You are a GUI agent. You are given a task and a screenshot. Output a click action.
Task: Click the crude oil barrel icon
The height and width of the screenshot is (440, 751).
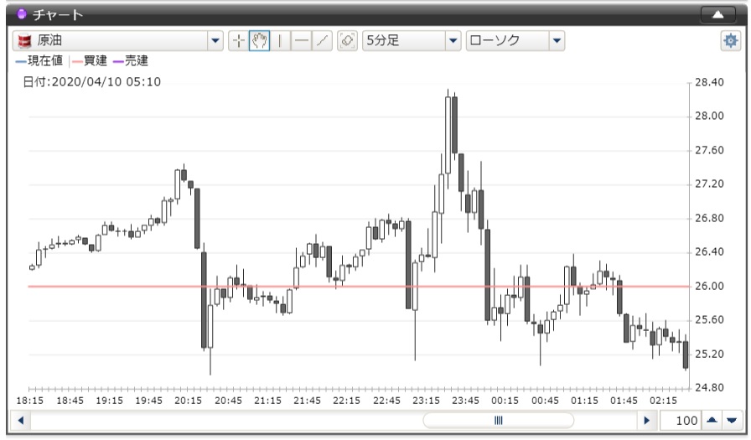[24, 41]
